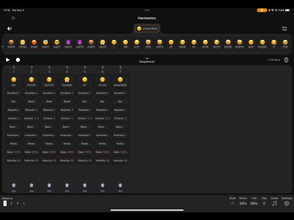Open Notes for step 3
The width and height of the screenshot is (294, 220).
coord(49,143)
